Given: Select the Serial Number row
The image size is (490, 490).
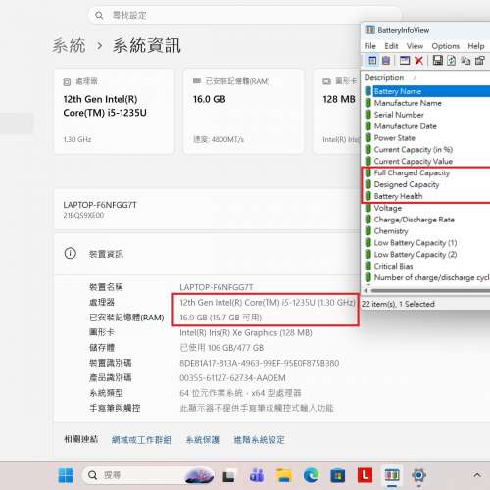Looking at the screenshot, I should (427, 115).
